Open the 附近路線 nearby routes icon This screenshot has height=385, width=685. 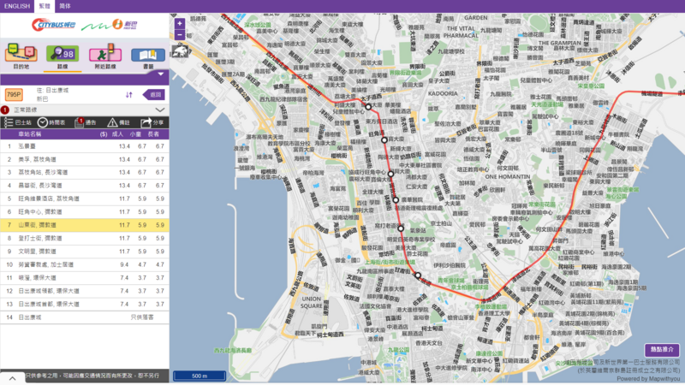click(x=104, y=56)
